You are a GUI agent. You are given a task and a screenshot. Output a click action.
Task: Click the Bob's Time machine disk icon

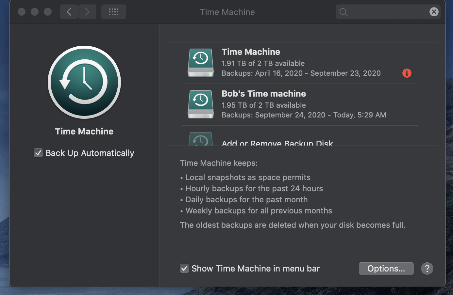coord(201,104)
